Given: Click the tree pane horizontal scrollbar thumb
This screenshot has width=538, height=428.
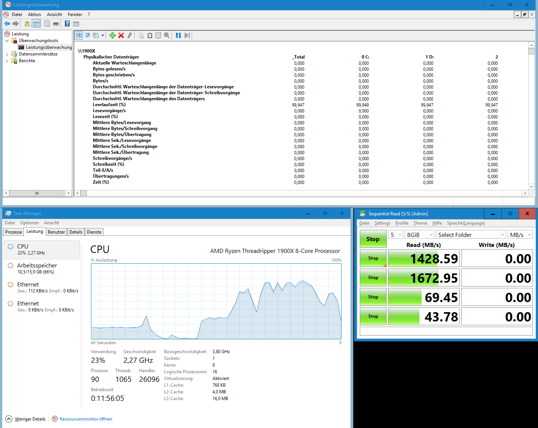Looking at the screenshot, I should tap(37, 193).
